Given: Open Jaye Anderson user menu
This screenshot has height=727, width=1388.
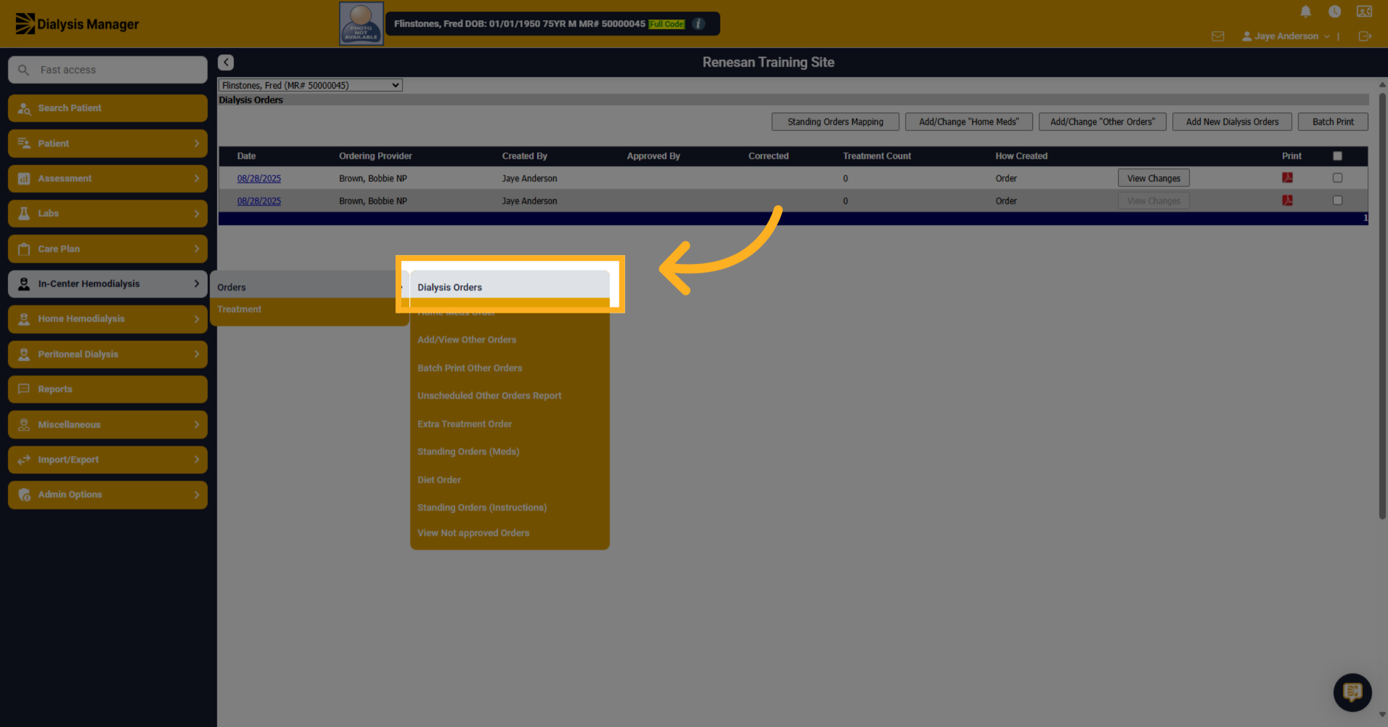Looking at the screenshot, I should [1286, 36].
